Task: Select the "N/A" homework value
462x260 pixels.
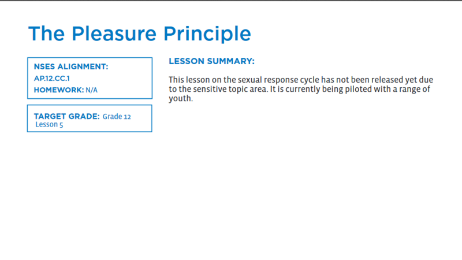Action: click(92, 90)
